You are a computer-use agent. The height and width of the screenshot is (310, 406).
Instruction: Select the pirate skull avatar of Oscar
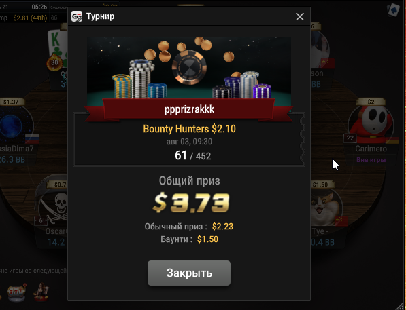(x=53, y=206)
